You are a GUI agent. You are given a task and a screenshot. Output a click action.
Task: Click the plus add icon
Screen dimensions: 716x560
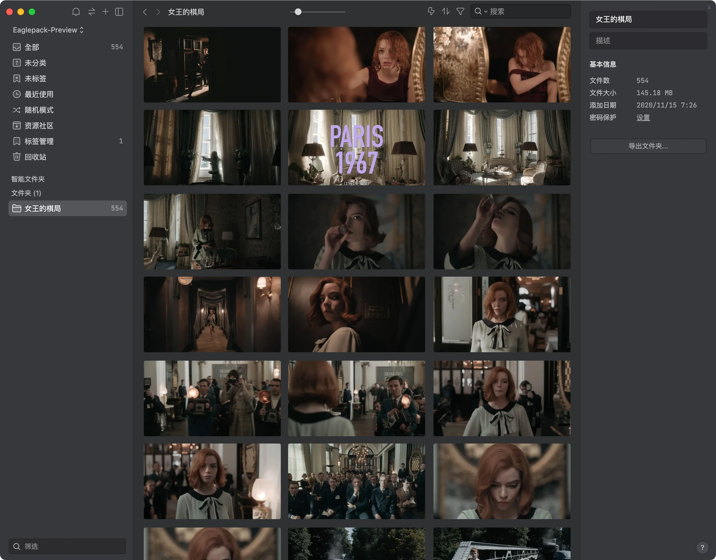(105, 12)
